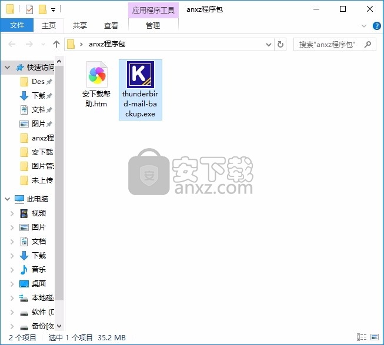Switch to details view layout icon

click(x=362, y=337)
